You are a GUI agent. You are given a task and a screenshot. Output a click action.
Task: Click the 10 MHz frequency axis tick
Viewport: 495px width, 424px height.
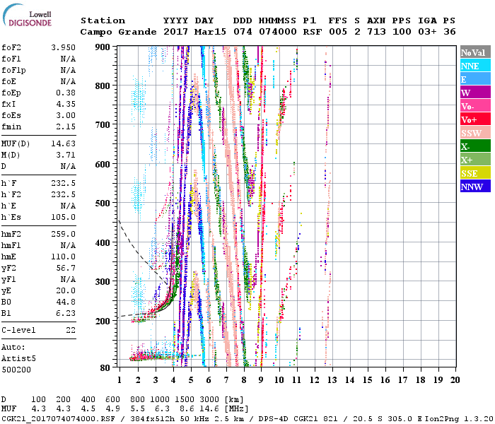click(279, 379)
